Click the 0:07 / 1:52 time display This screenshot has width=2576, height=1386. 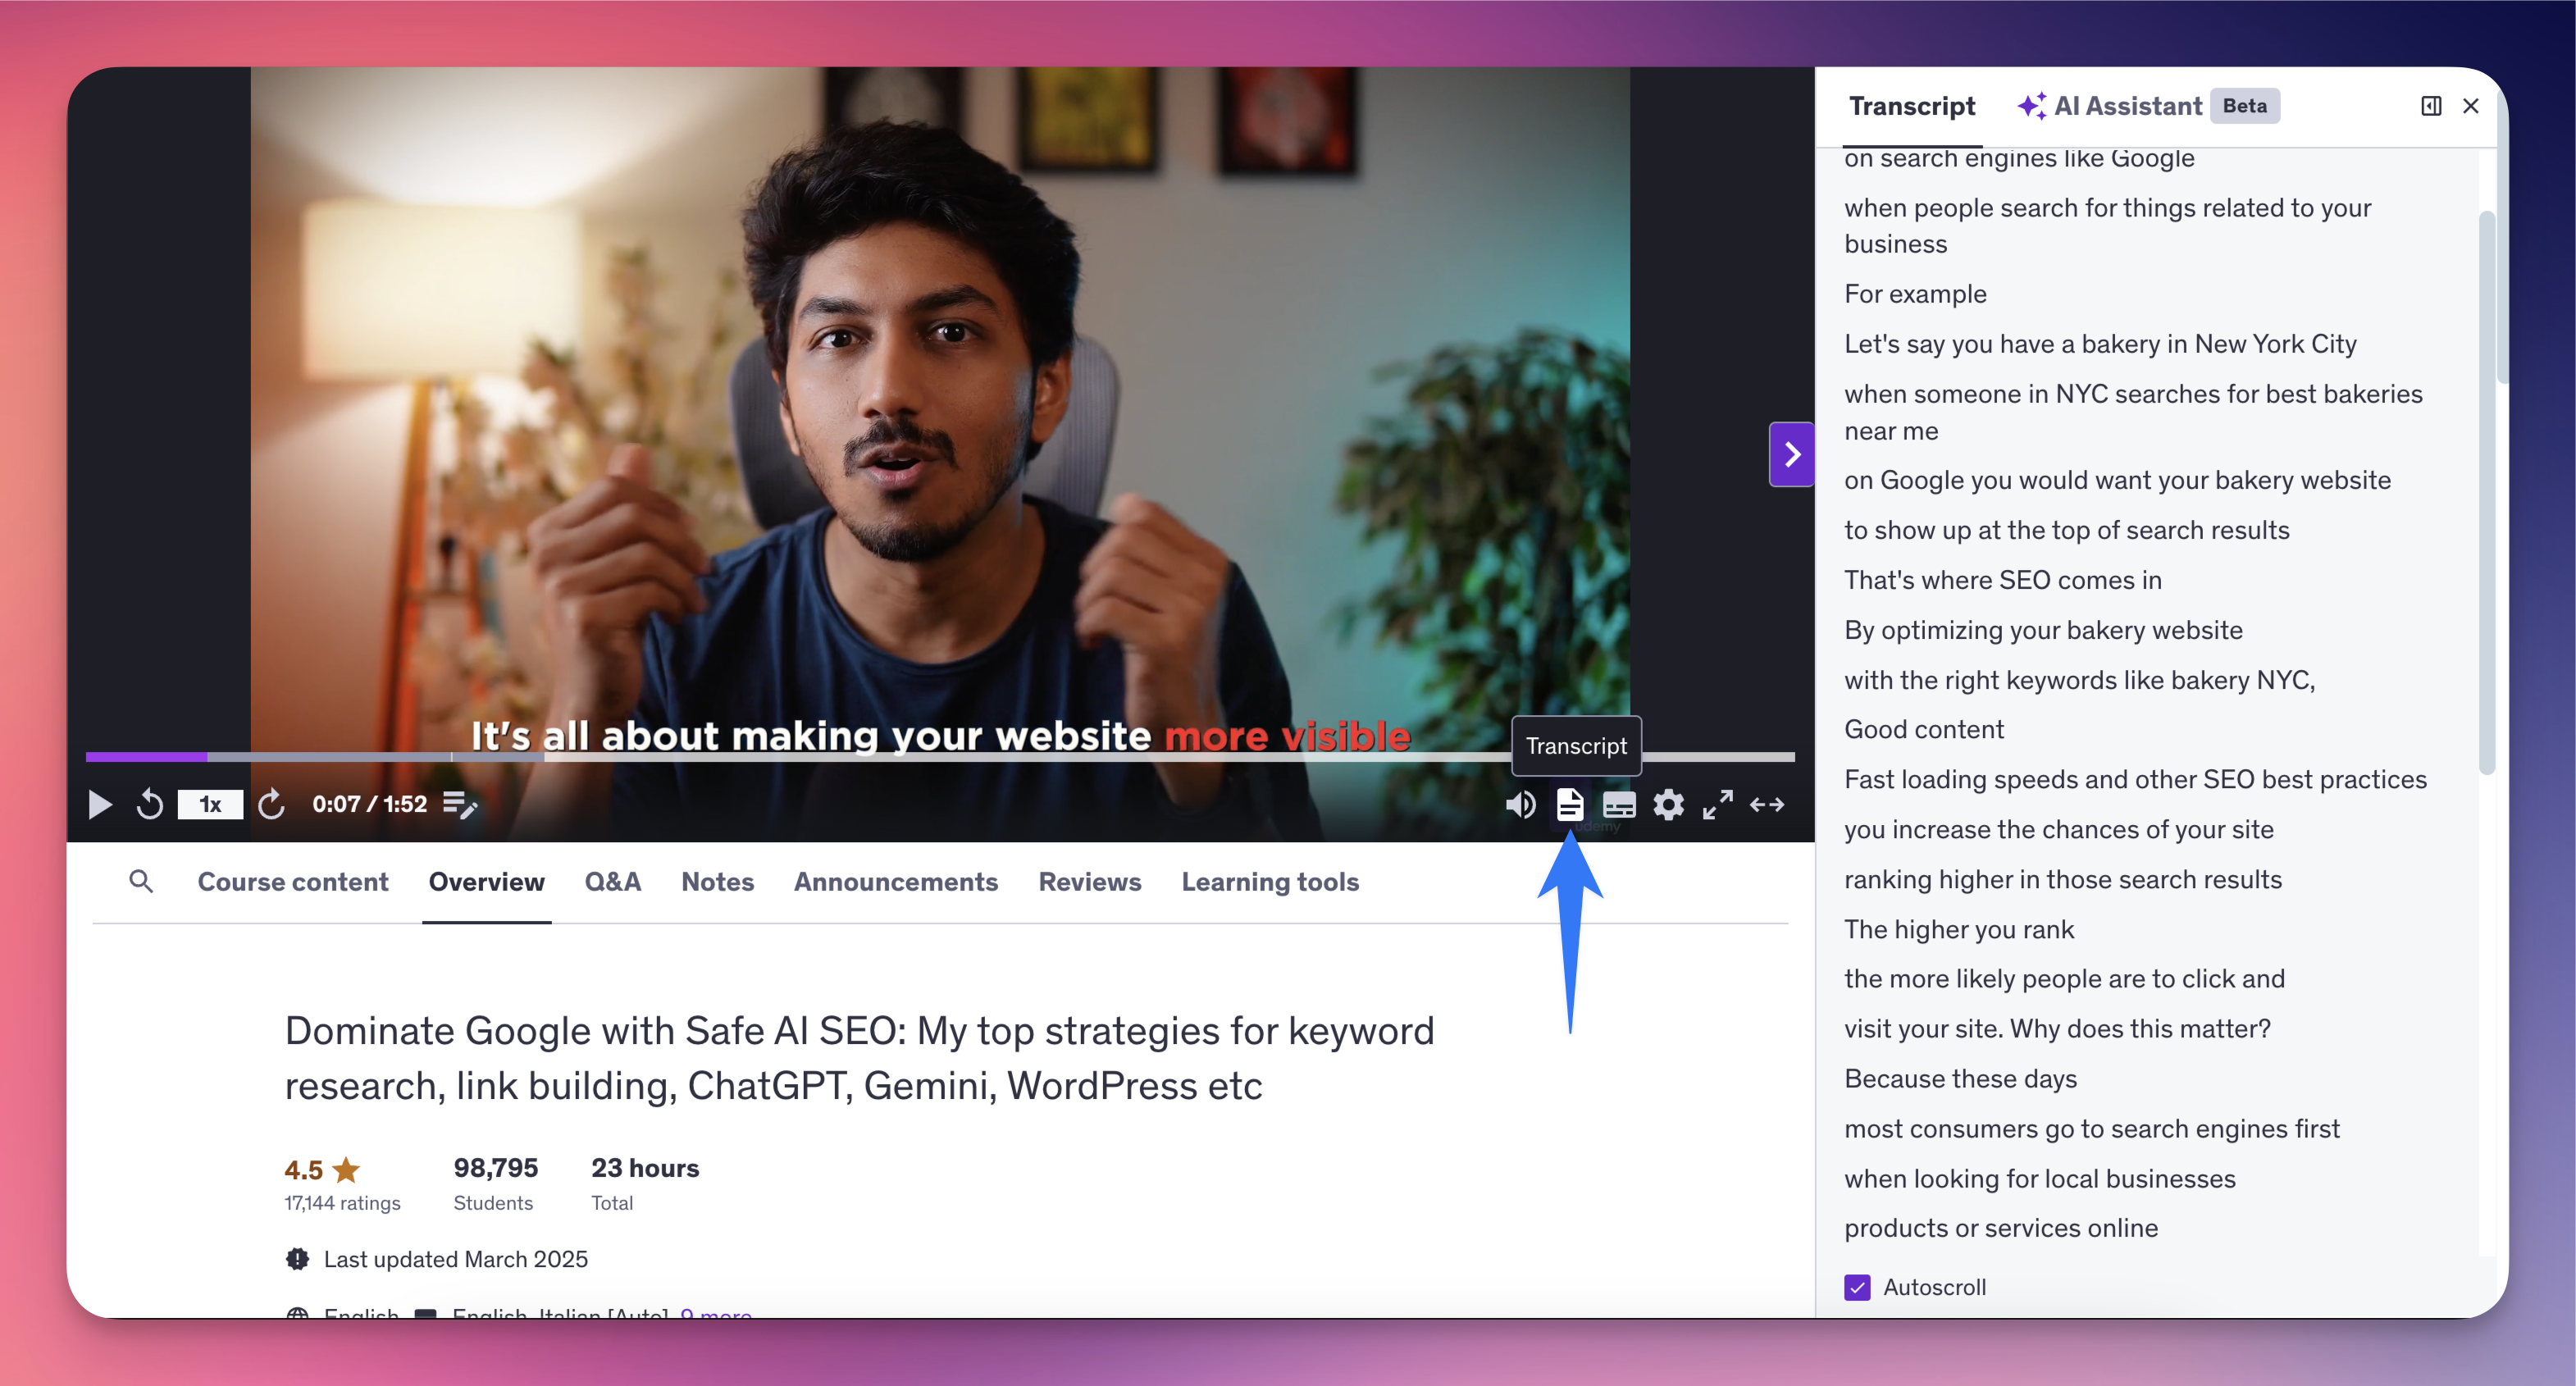point(369,804)
